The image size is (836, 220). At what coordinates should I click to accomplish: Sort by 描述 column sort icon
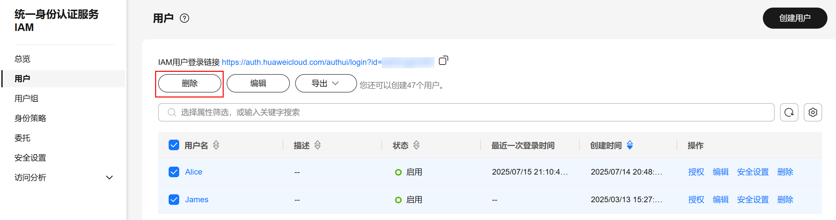318,145
